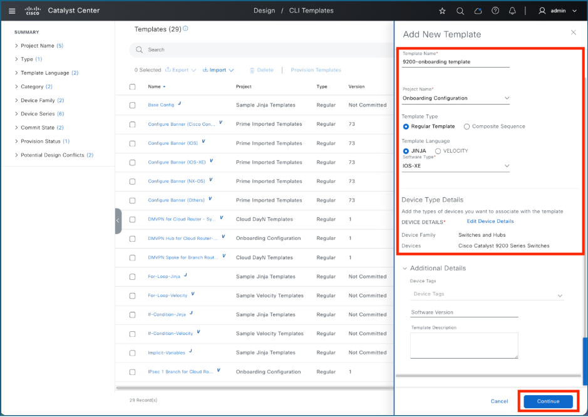Viewport: 588px width, 417px height.
Task: Click the Continue button
Action: [549, 401]
